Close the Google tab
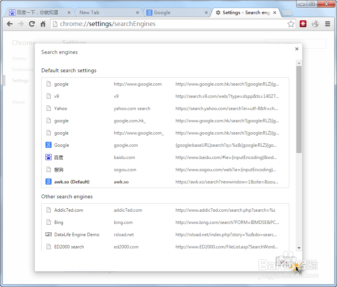 206,13
